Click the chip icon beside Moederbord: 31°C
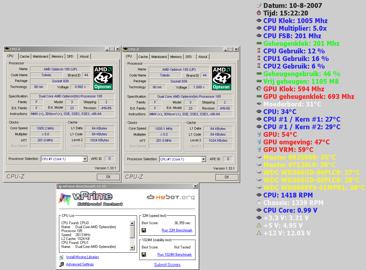The width and height of the screenshot is (366, 270). tap(259, 104)
